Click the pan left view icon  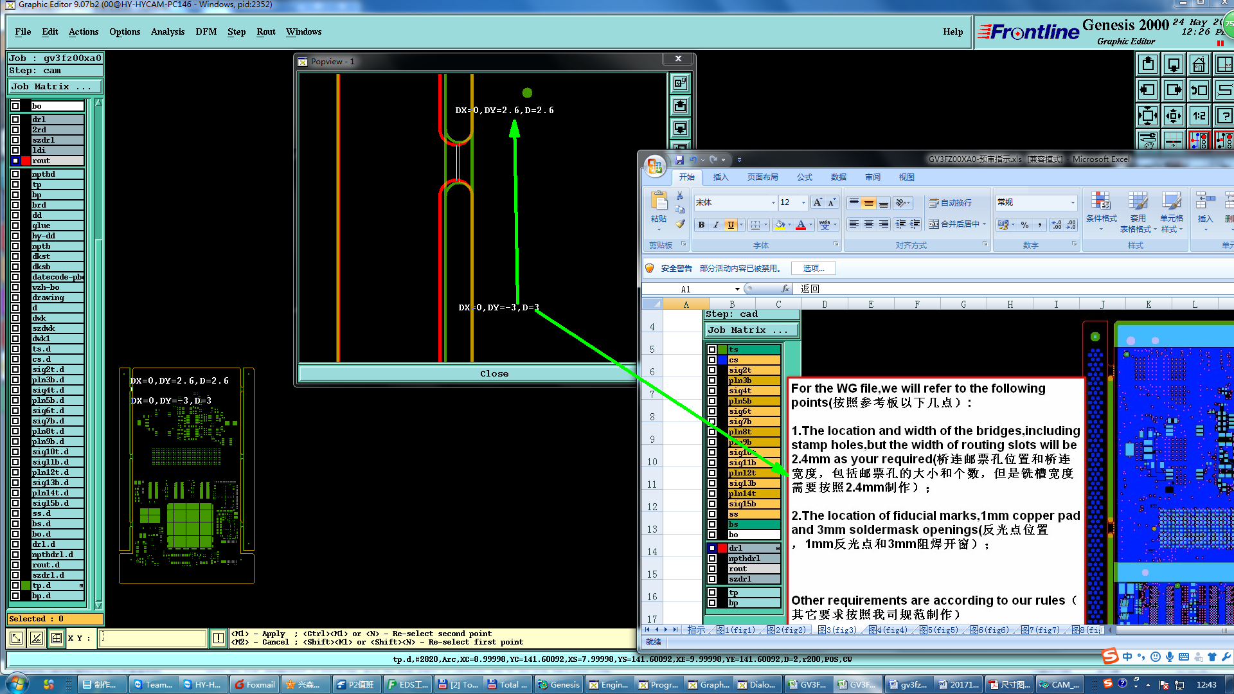pyautogui.click(x=1148, y=91)
